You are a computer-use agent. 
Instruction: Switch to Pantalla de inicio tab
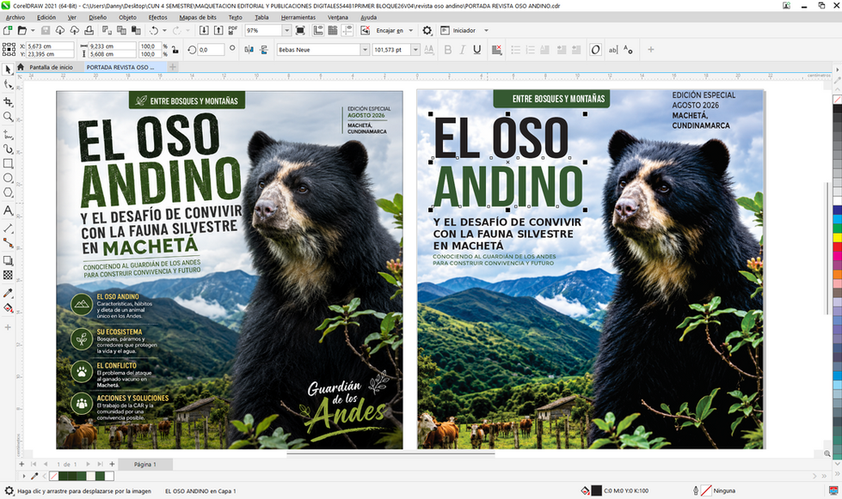51,67
